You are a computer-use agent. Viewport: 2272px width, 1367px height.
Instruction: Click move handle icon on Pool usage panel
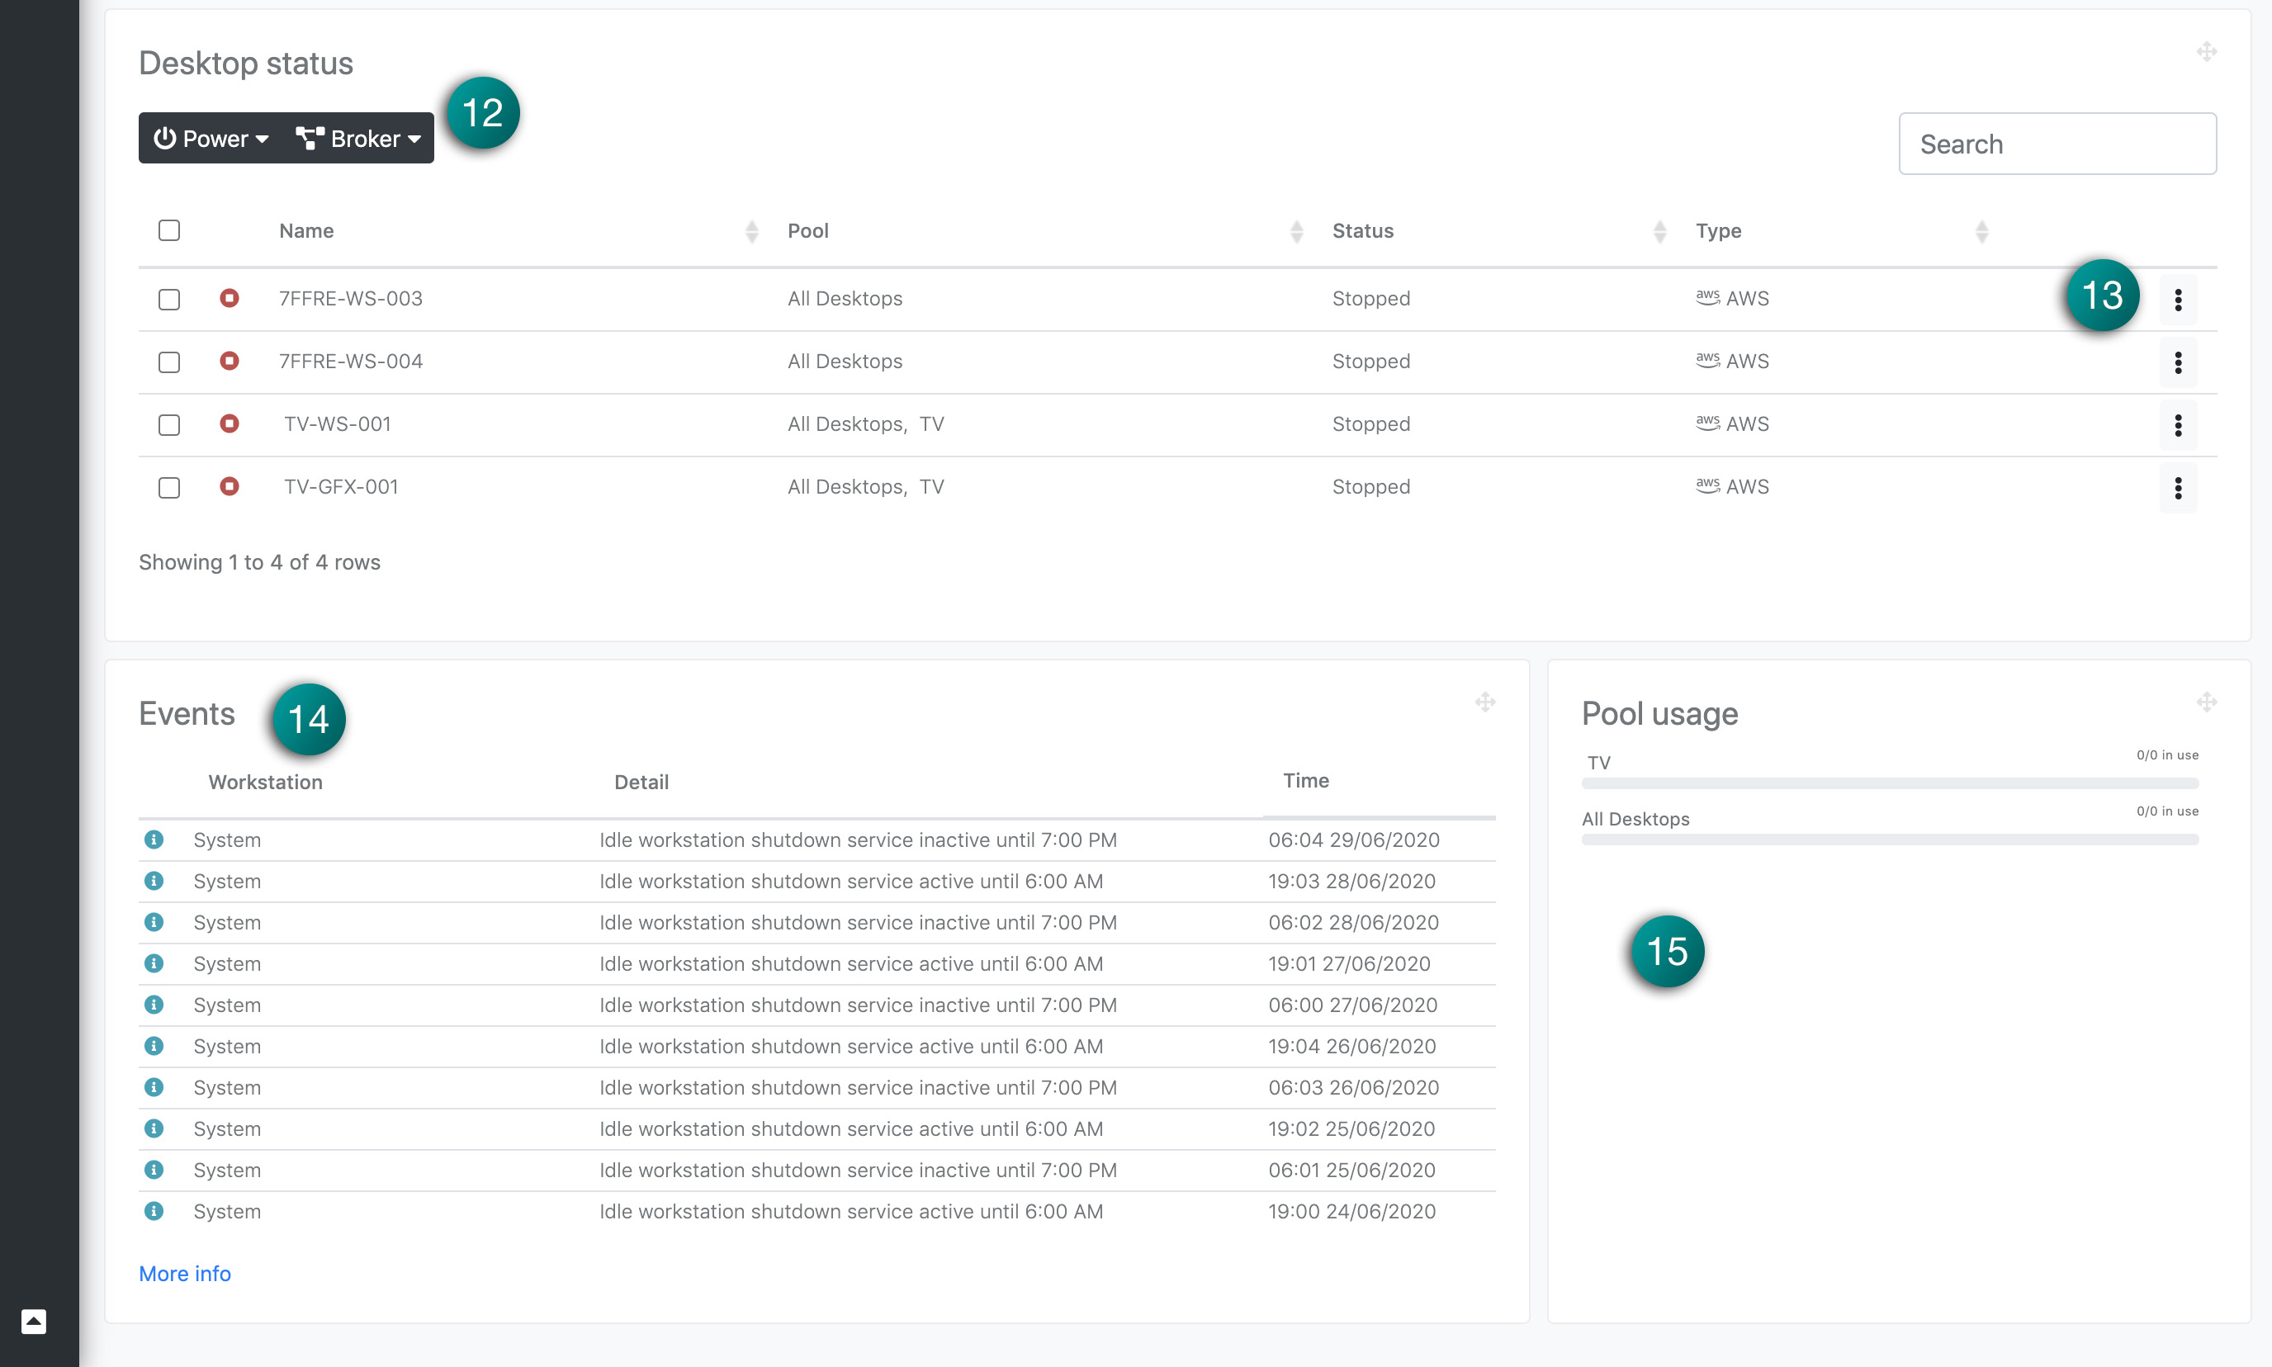coord(2206,702)
